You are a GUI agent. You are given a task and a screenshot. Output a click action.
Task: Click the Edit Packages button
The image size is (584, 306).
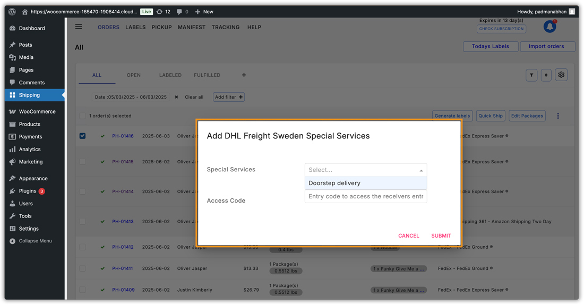(x=527, y=116)
